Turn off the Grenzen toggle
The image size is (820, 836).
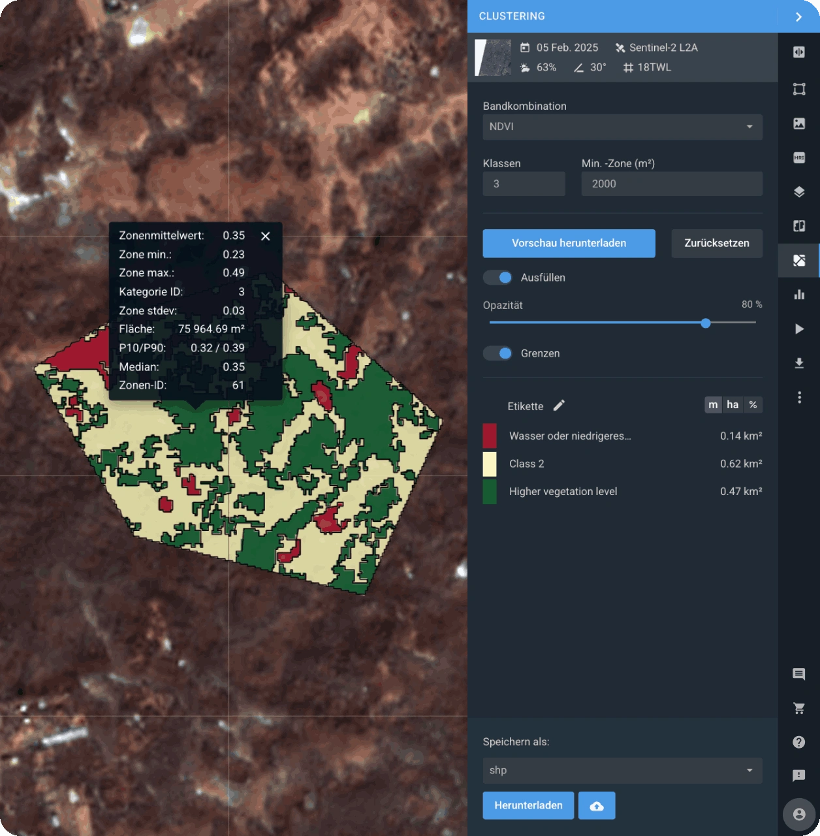pos(498,353)
